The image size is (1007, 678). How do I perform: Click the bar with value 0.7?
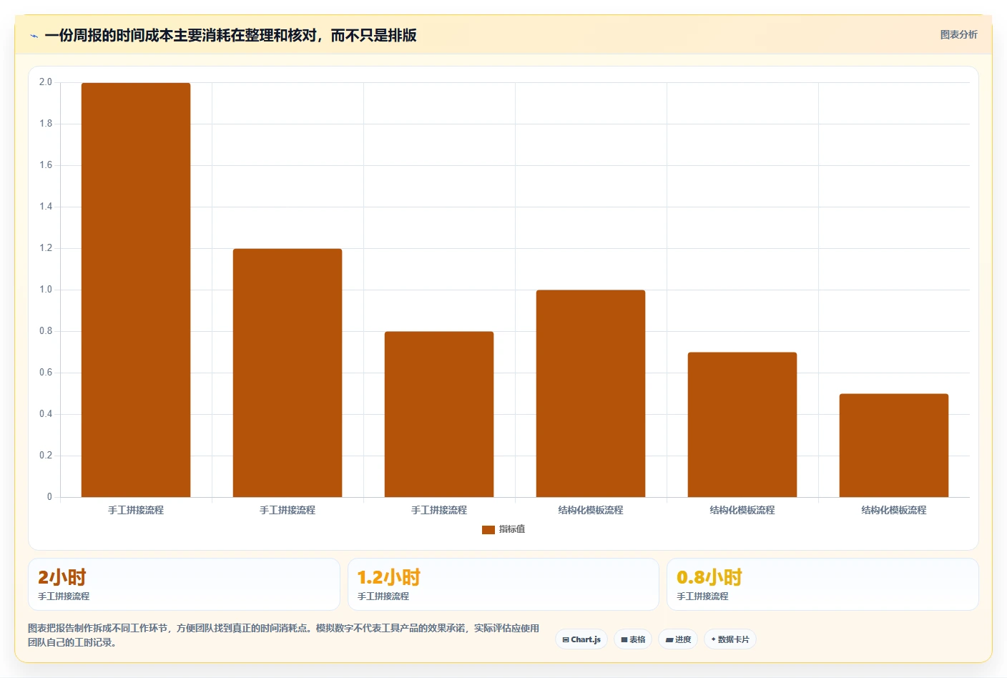pyautogui.click(x=742, y=425)
